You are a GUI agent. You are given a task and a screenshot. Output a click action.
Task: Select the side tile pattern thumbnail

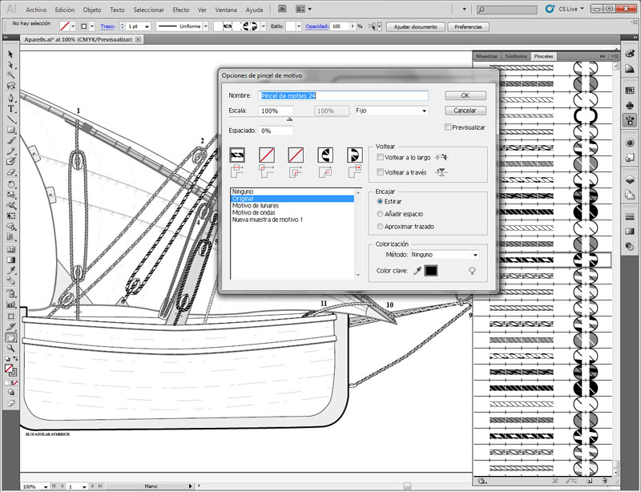[x=238, y=155]
